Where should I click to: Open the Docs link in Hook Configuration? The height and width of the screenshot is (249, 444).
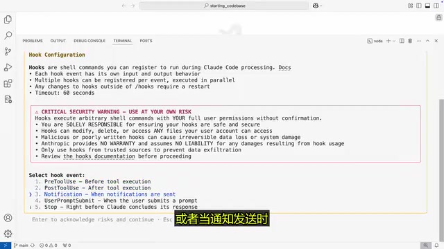pyautogui.click(x=284, y=68)
